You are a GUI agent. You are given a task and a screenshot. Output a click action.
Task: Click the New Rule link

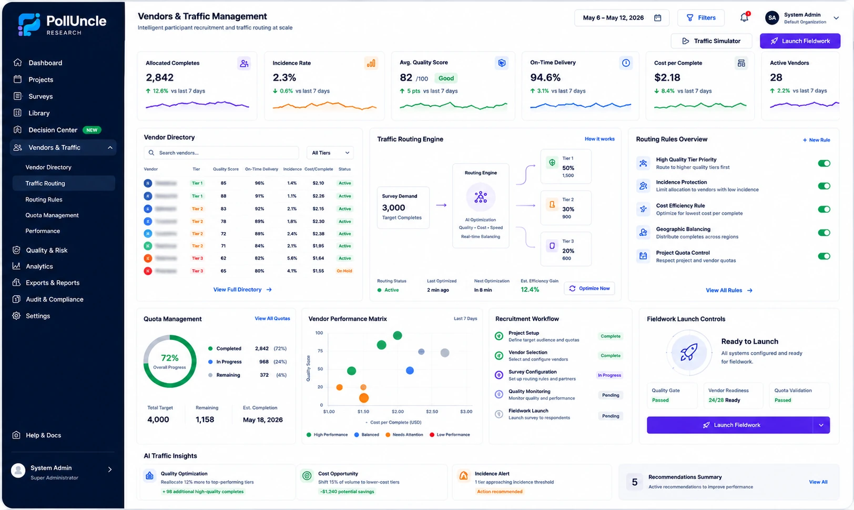pyautogui.click(x=816, y=140)
